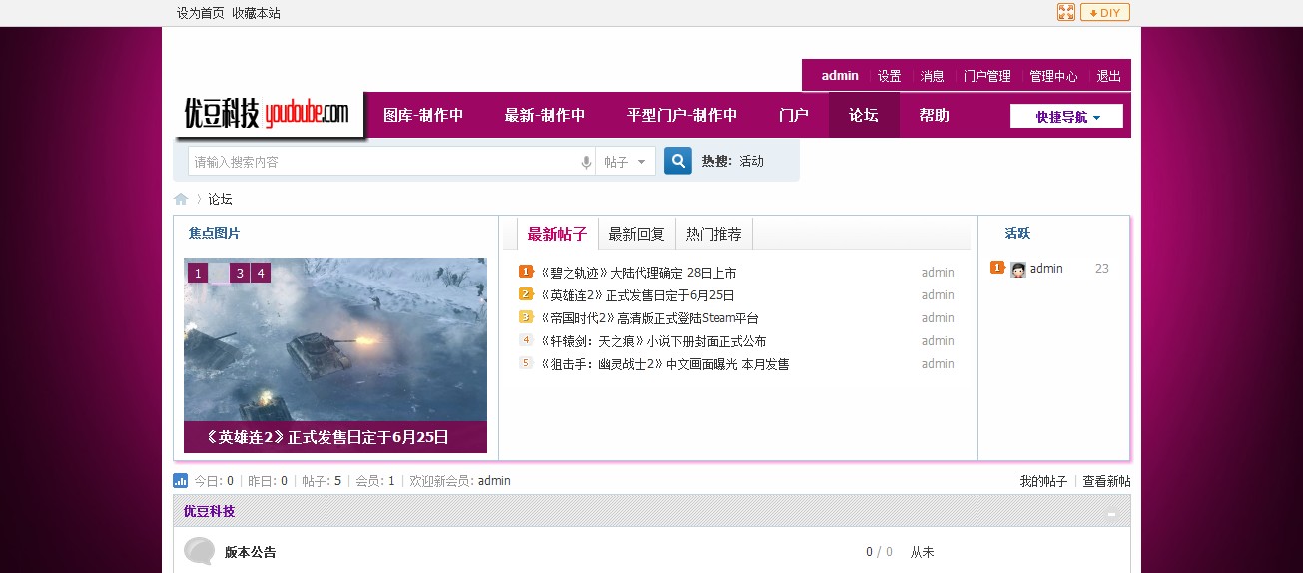1303x573 pixels.
Task: Click hot search term 活动
Action: pyautogui.click(x=751, y=161)
